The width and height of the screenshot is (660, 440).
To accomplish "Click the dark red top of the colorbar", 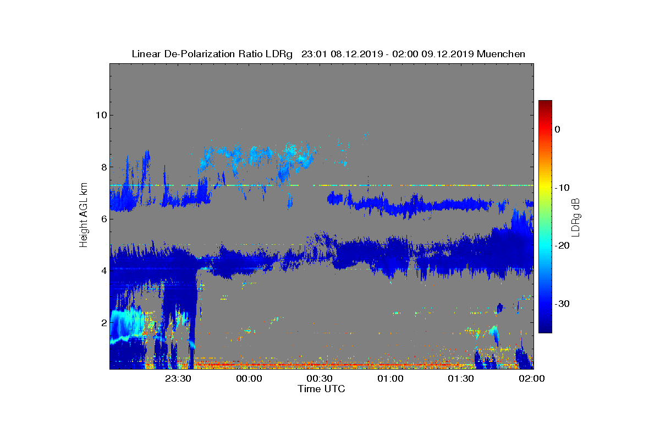I will (545, 105).
